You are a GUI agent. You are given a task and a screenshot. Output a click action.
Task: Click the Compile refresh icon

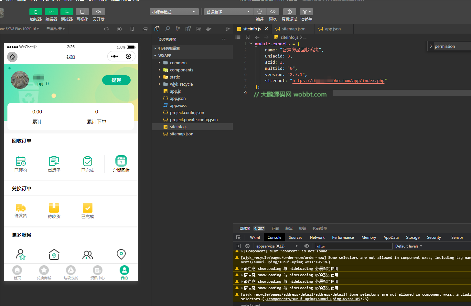coord(260,12)
